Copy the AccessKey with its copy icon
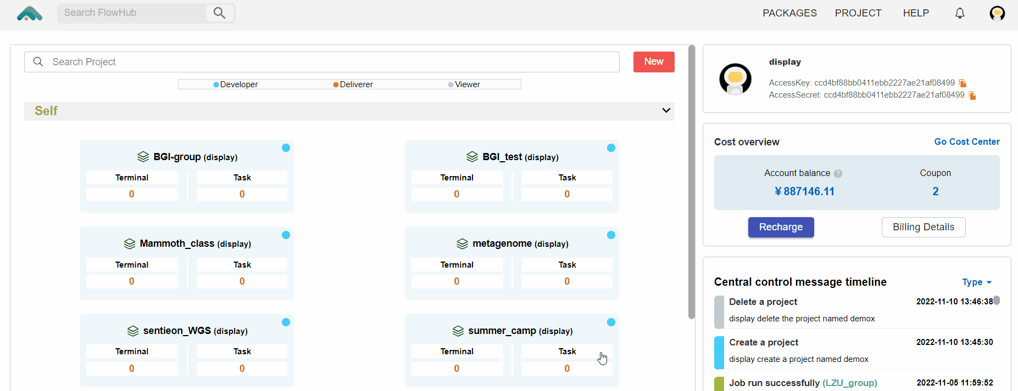Viewport: 1018px width, 391px height. point(963,83)
